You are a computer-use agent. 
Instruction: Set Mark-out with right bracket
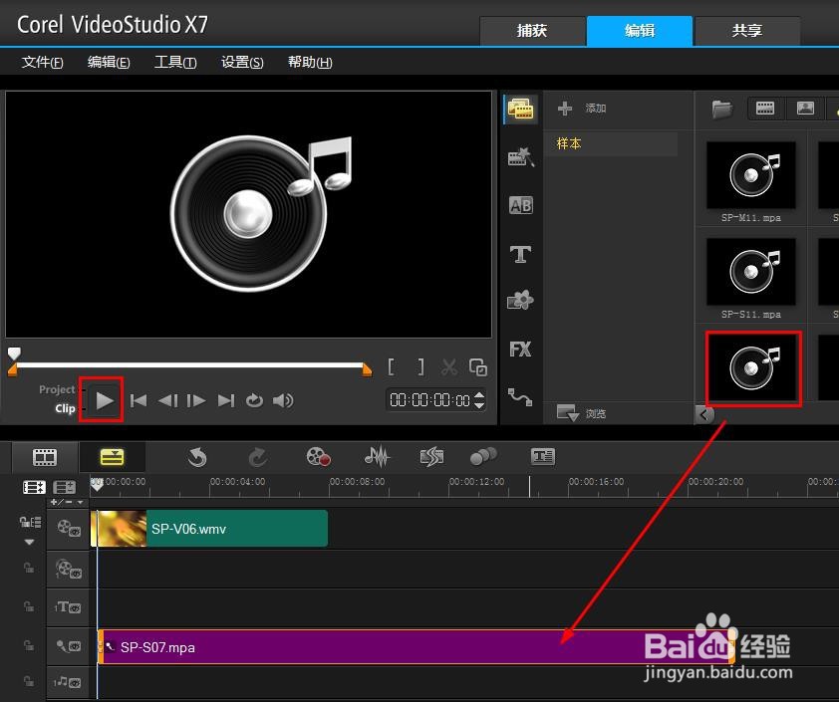[x=421, y=366]
